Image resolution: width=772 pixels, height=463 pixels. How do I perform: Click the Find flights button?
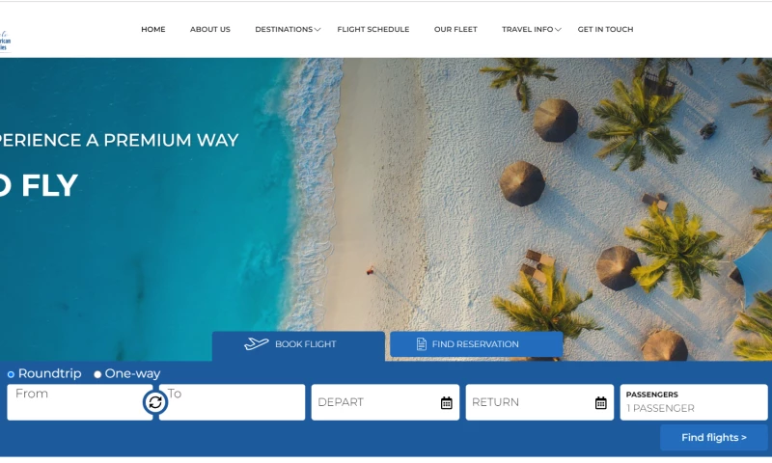(x=714, y=437)
